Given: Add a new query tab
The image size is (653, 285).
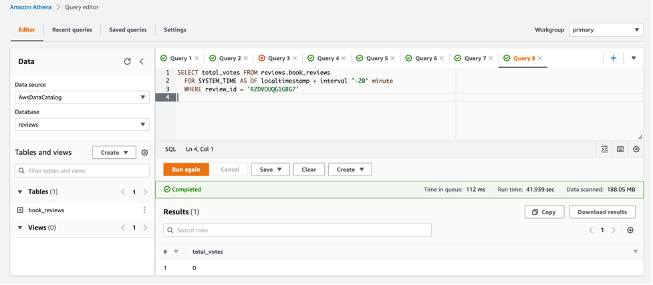Looking at the screenshot, I should (614, 58).
